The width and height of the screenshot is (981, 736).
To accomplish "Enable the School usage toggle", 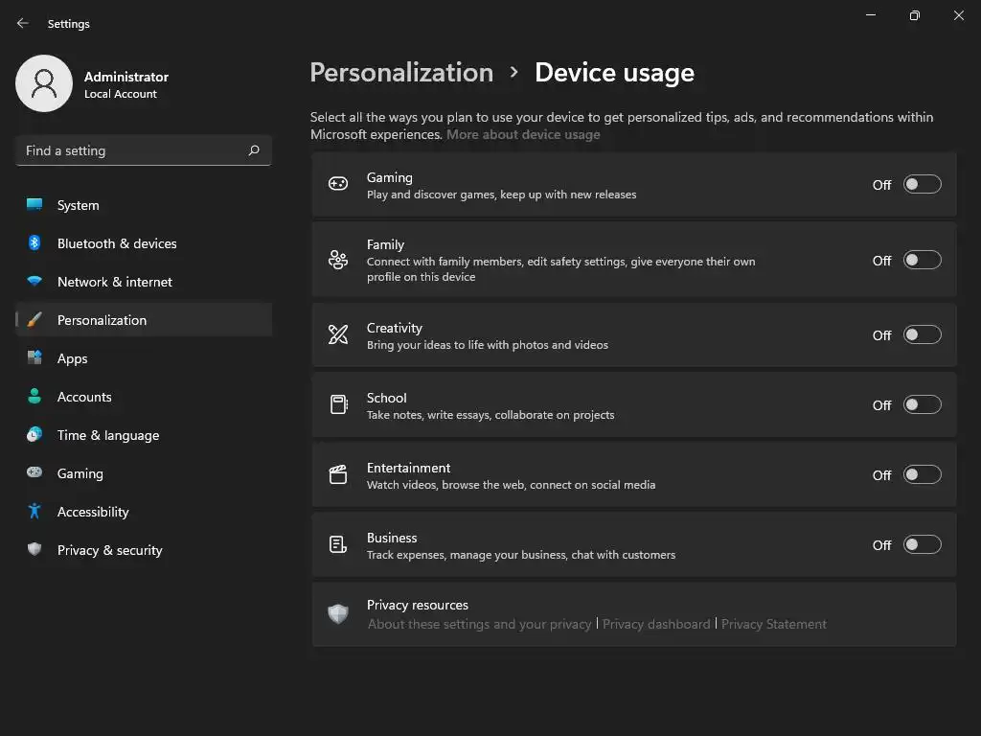I will pos(922,404).
